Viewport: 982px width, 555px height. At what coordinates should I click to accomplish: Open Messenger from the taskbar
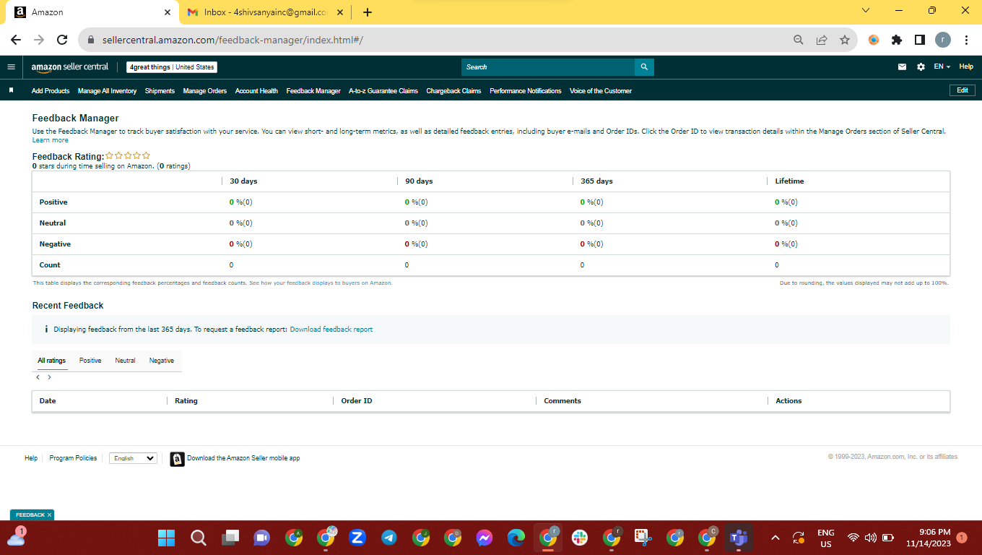[x=485, y=538]
